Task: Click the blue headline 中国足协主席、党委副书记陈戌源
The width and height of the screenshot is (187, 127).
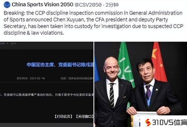Action: (x=60, y=65)
